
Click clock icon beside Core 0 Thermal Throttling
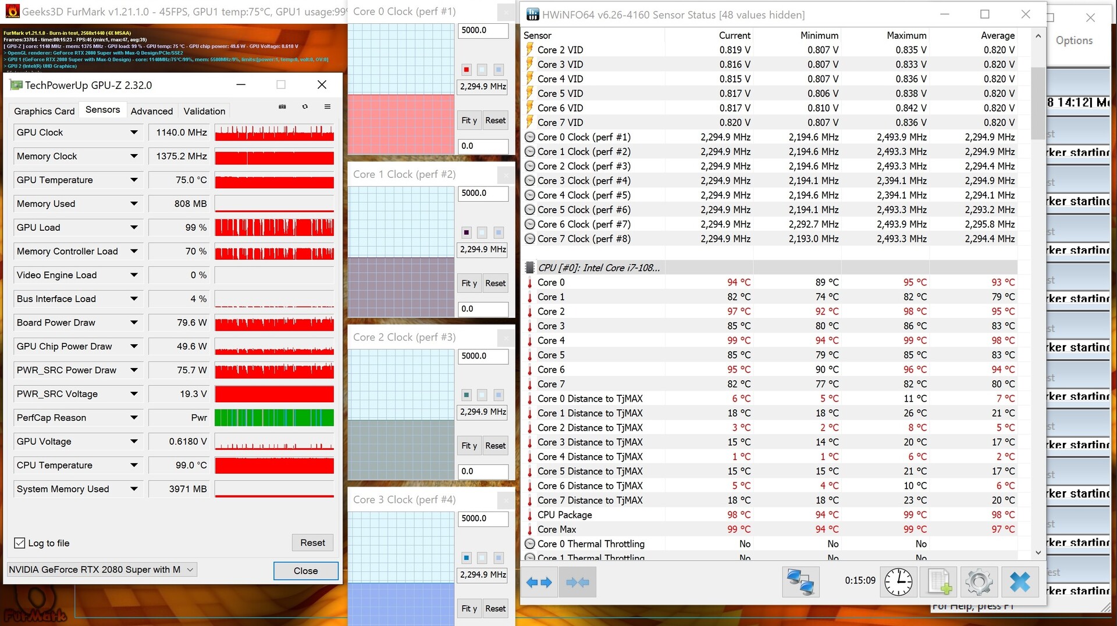tap(529, 544)
